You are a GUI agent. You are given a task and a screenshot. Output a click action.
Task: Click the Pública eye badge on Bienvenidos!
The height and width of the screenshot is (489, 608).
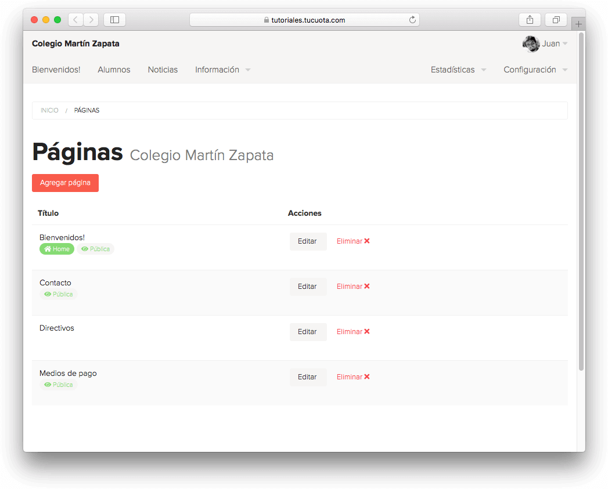95,249
